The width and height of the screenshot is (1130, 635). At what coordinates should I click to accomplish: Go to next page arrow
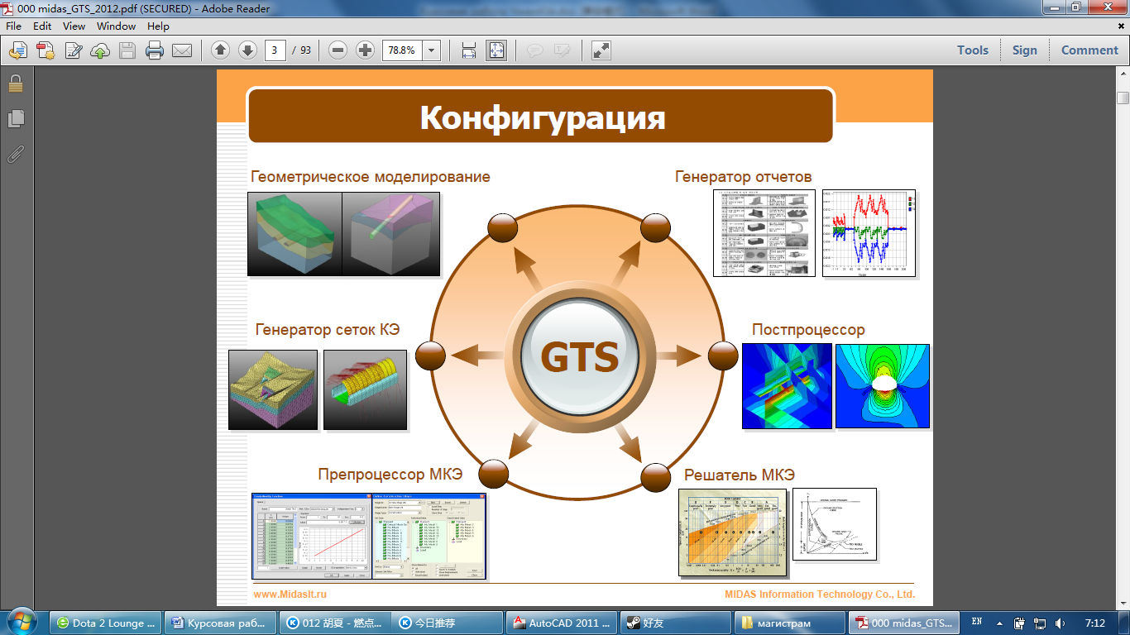point(247,50)
